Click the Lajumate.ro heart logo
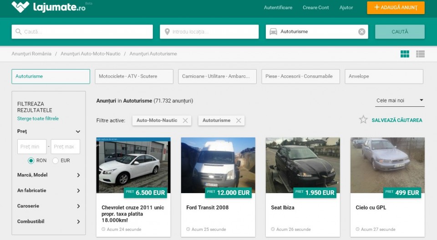 pyautogui.click(x=20, y=7)
